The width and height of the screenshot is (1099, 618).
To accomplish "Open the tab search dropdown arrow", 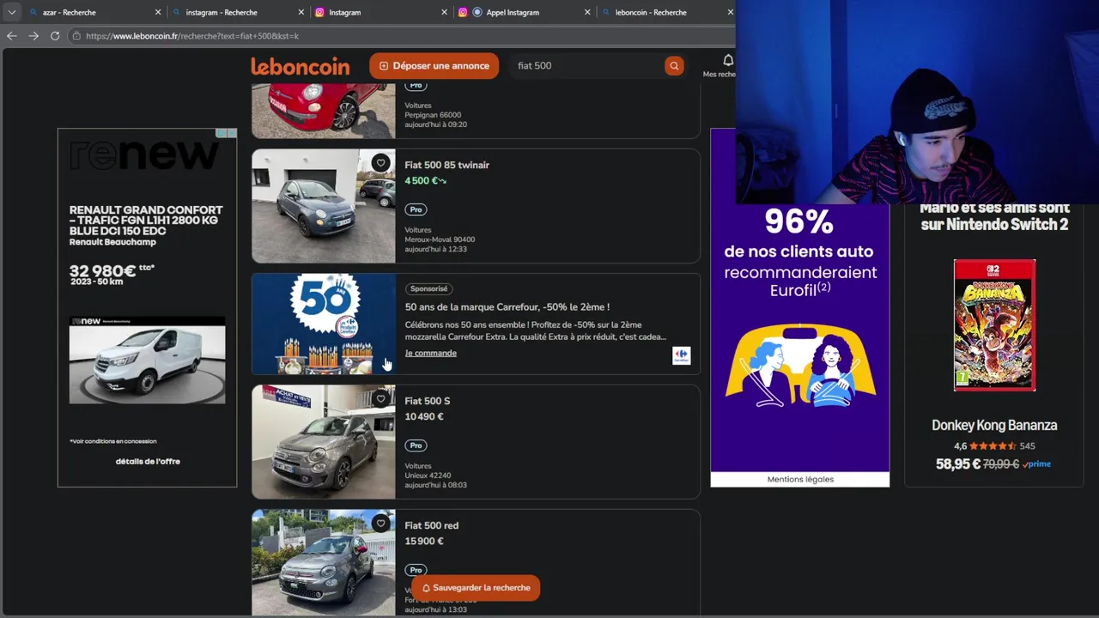I will [11, 12].
